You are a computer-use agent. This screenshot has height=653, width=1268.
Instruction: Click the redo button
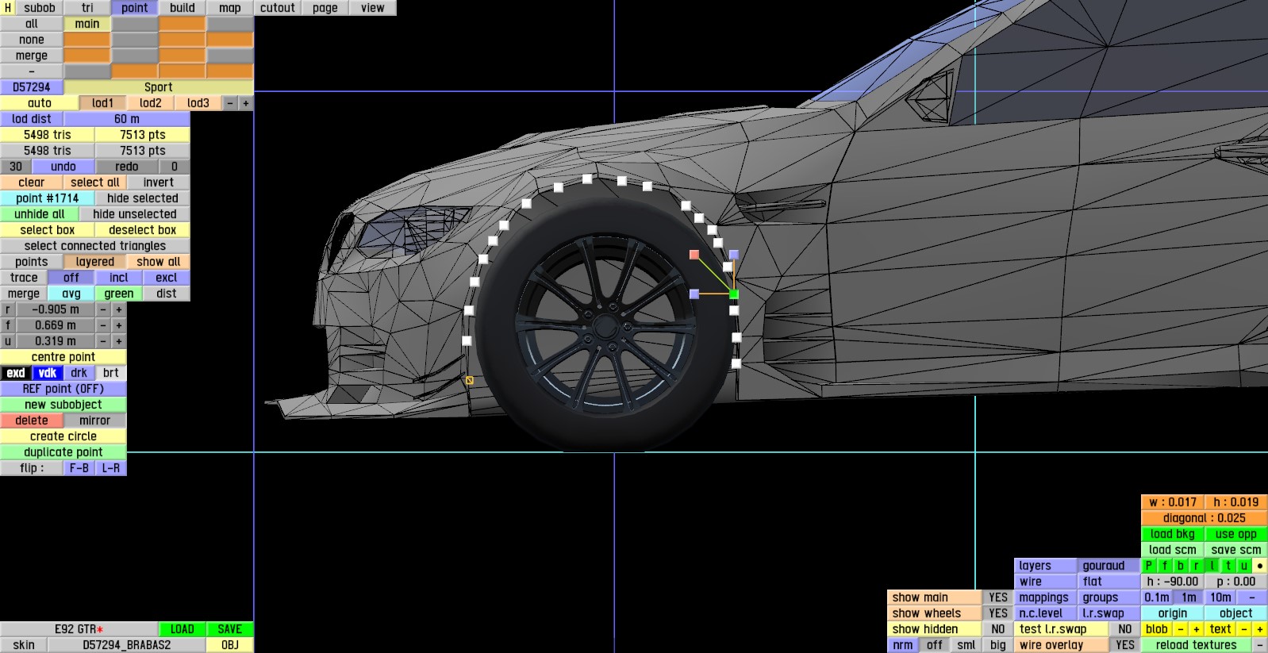[127, 167]
